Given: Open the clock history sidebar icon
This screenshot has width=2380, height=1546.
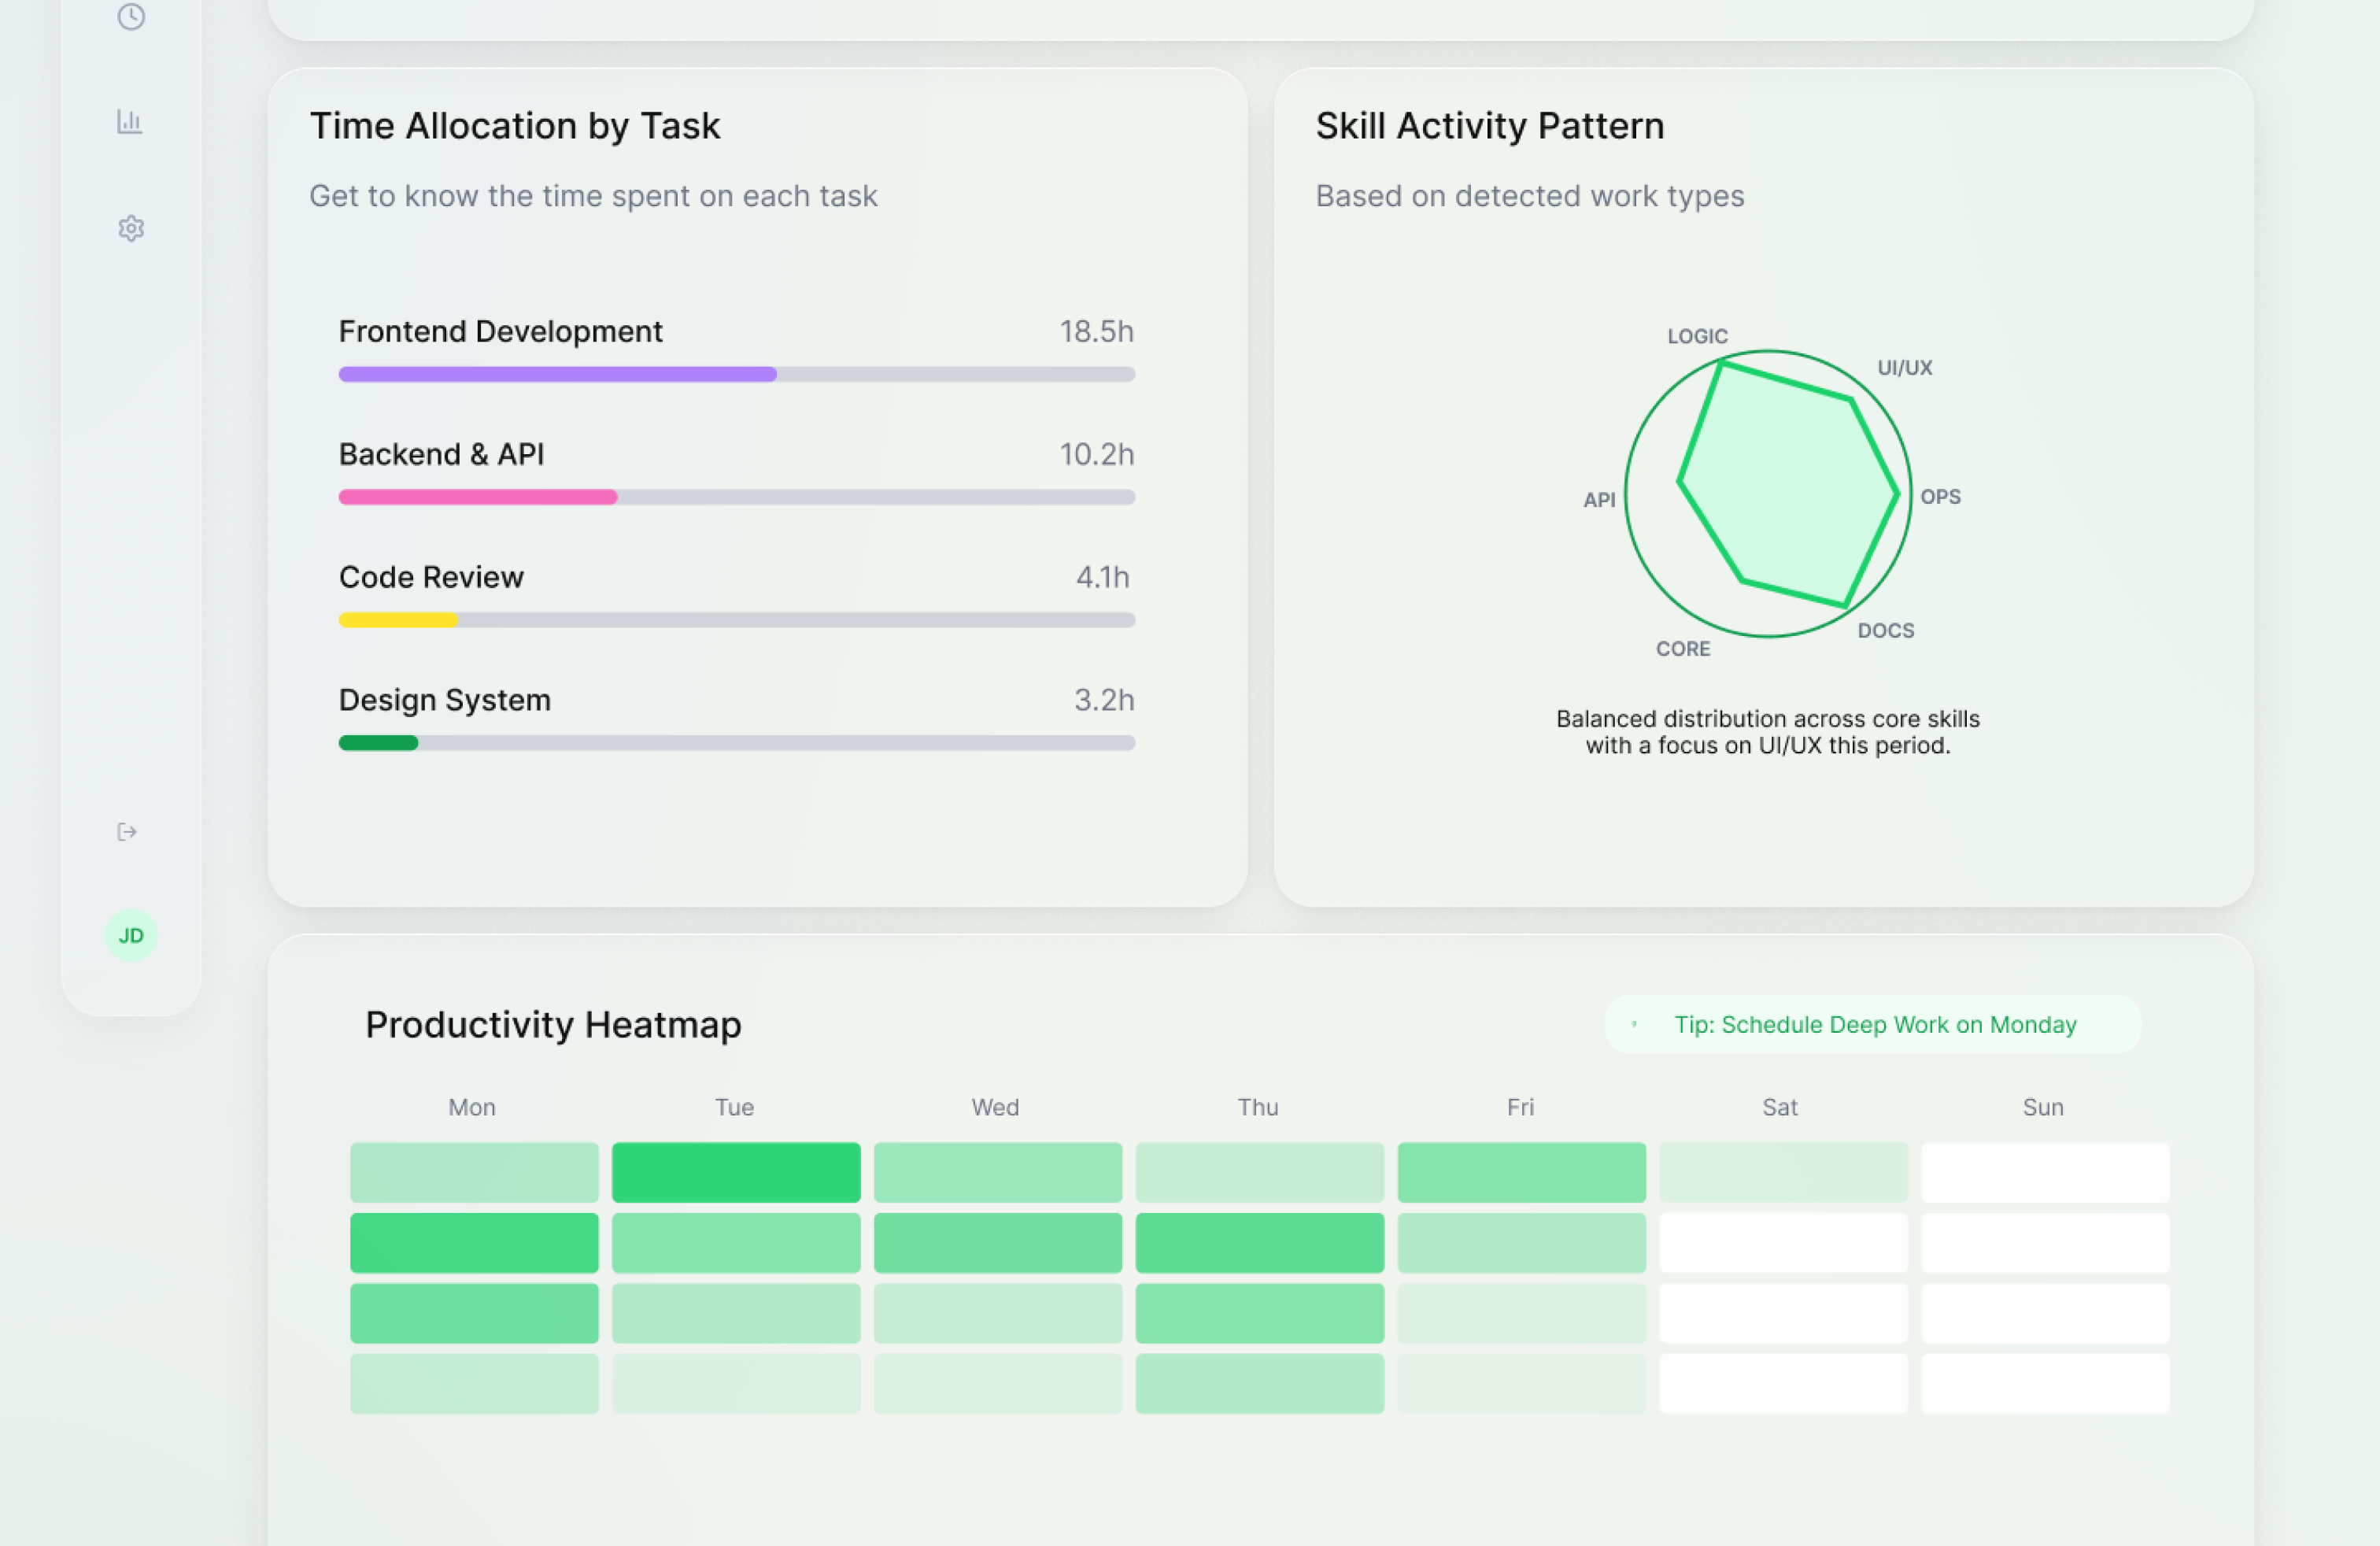Looking at the screenshot, I should click(131, 16).
